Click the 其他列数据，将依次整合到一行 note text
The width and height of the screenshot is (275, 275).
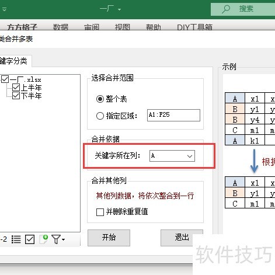[x=145, y=196]
